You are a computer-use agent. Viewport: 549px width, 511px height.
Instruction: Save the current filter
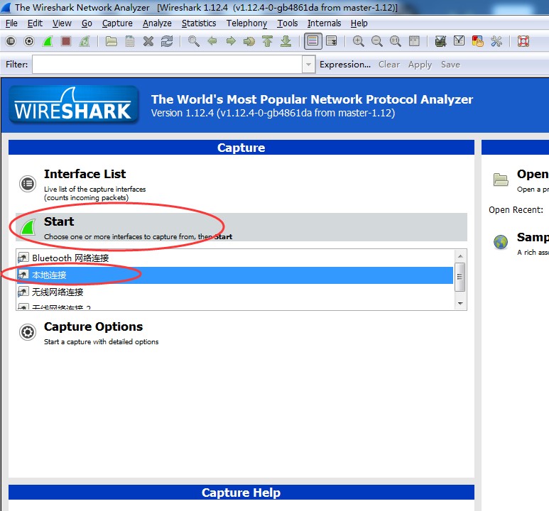tap(450, 65)
